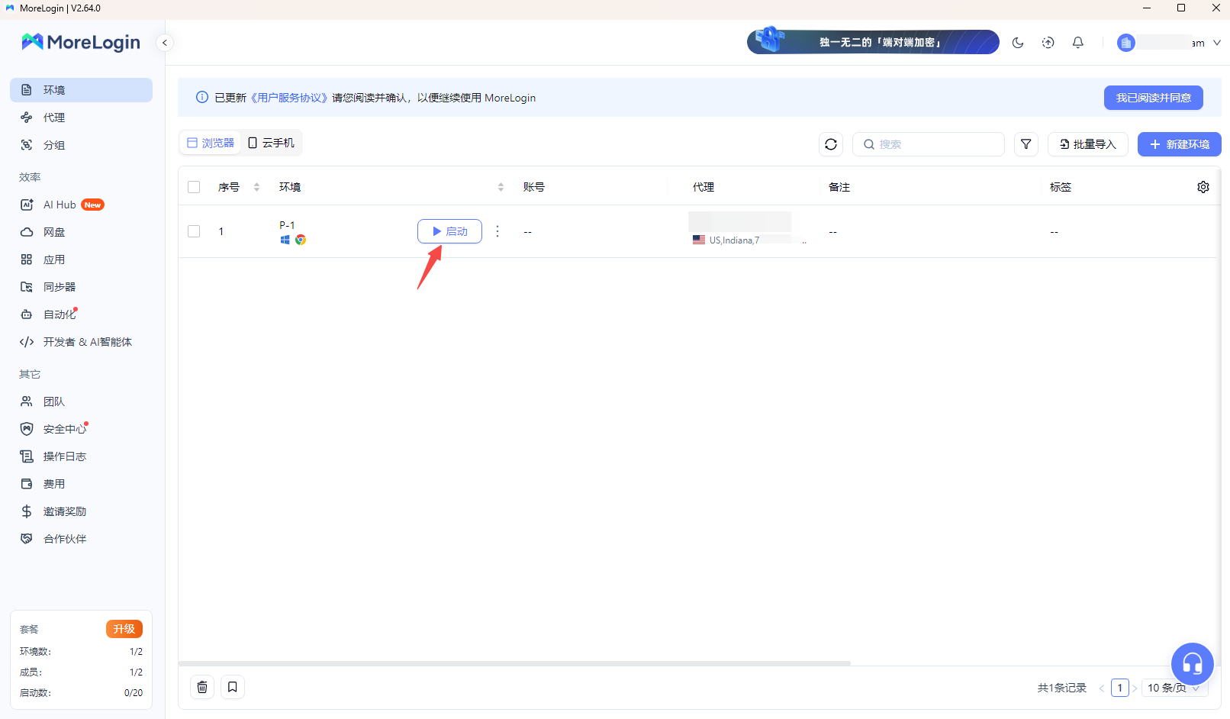
Task: Open the 网盘 sidebar item
Action: click(82, 232)
